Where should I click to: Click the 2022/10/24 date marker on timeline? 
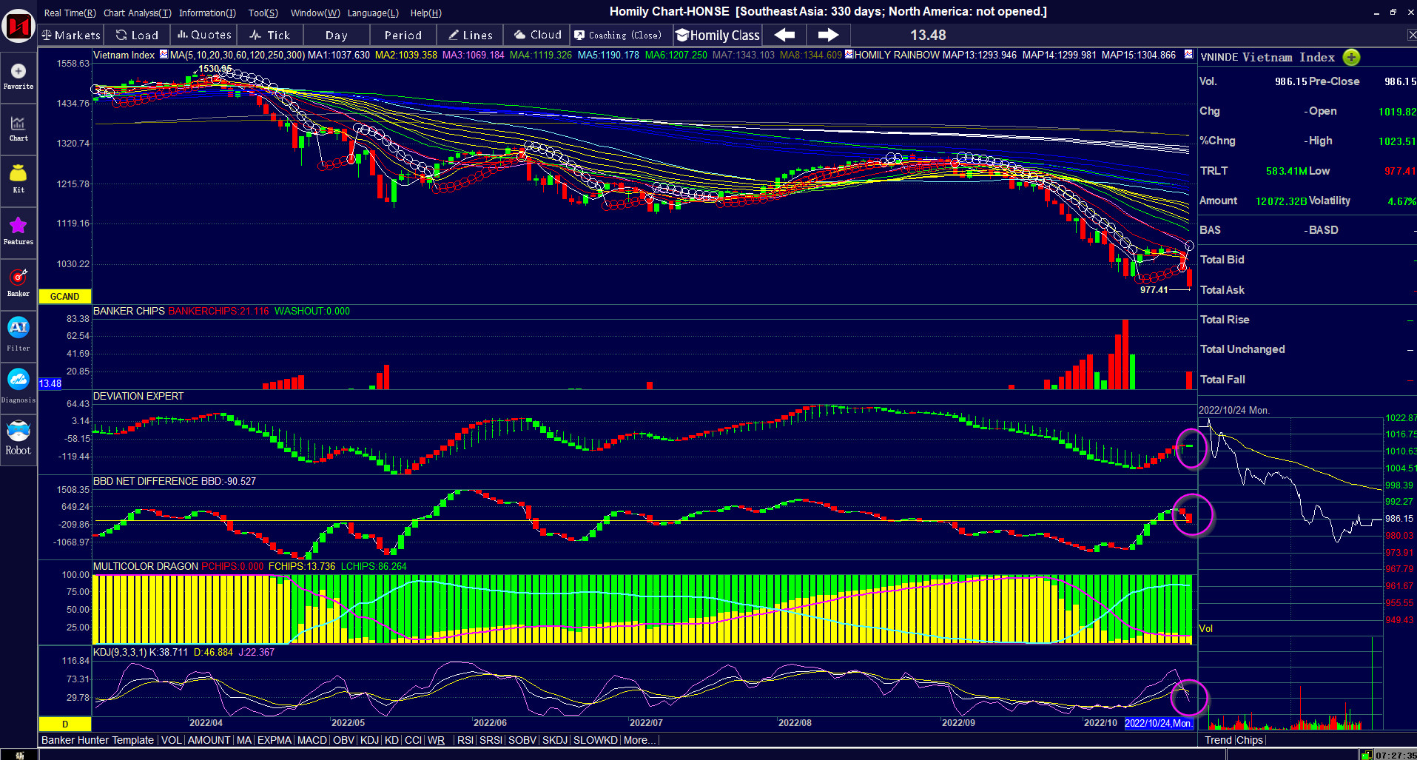(1158, 723)
